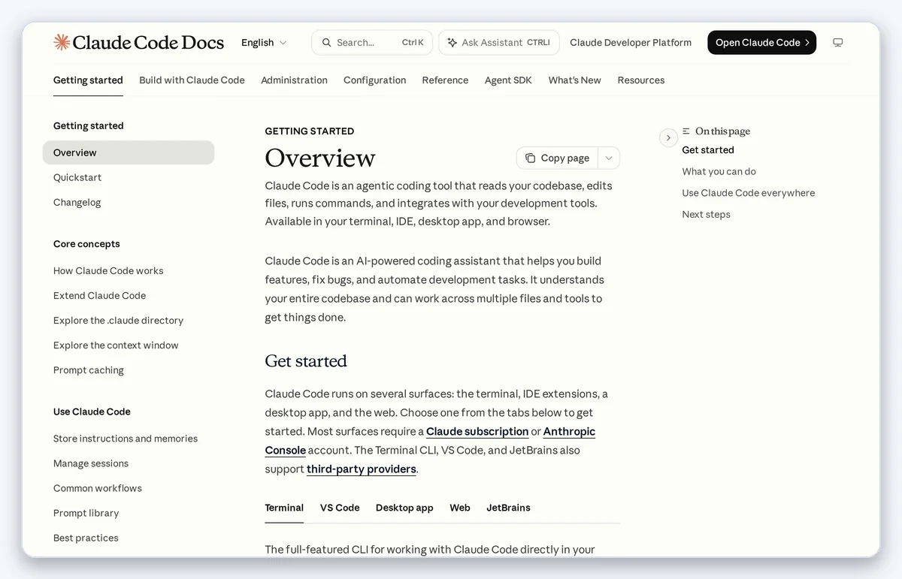Open the Administration tab
This screenshot has height=579, width=902.
coord(294,80)
